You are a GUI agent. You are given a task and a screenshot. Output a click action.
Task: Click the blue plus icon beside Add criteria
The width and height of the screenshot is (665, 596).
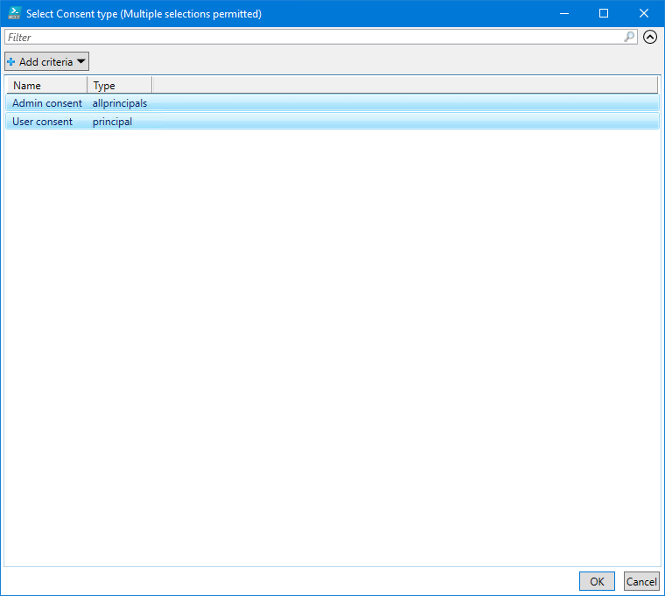coord(11,62)
